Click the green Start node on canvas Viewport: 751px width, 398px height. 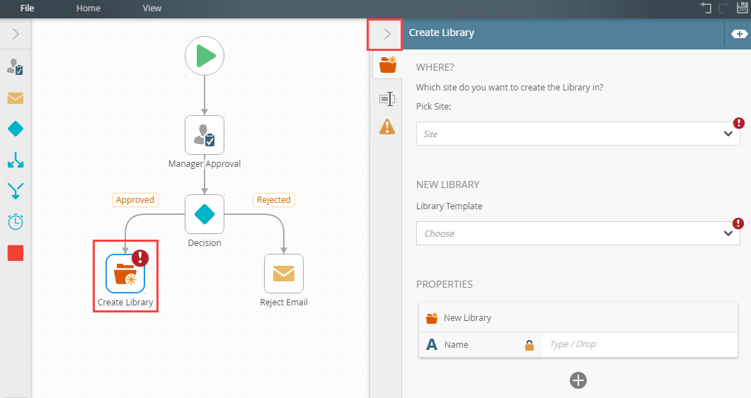205,56
